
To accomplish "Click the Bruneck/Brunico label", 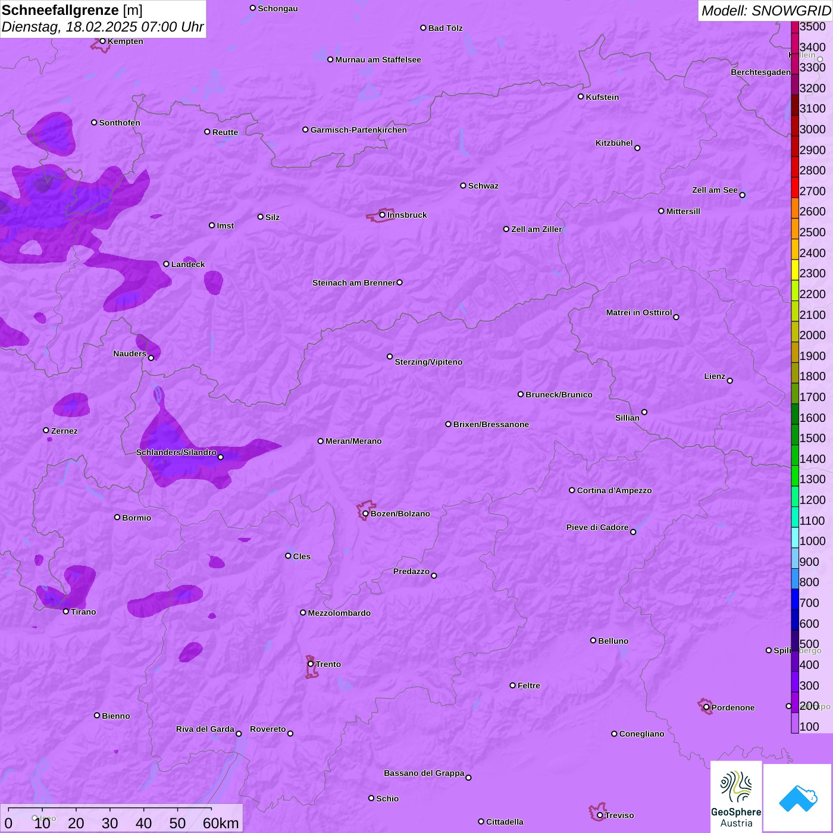I will [x=559, y=394].
